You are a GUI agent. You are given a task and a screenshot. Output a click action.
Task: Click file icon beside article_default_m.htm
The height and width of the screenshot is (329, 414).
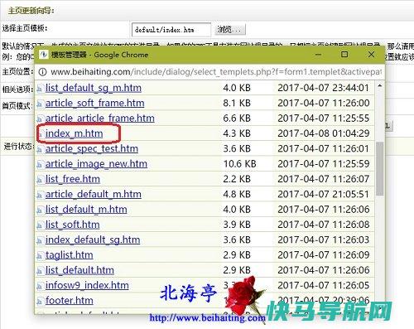[40, 195]
